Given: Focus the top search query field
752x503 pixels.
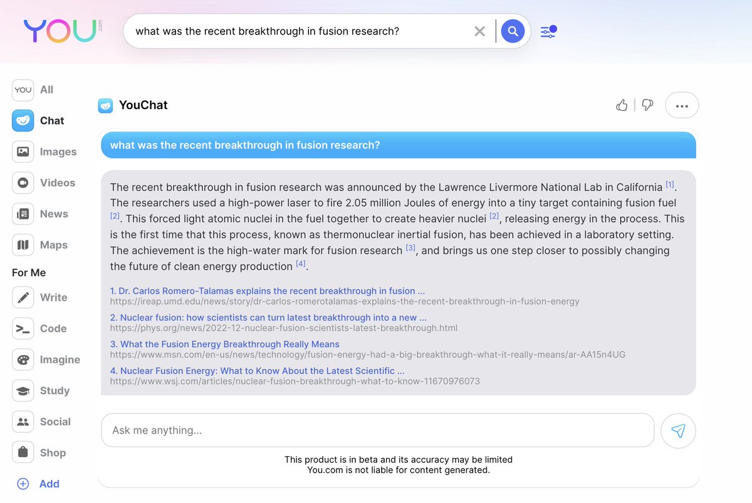Looking at the screenshot, I should 301,31.
